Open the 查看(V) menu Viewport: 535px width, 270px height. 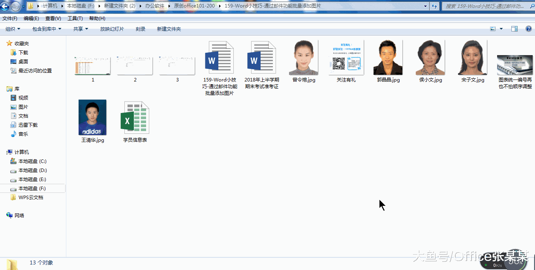[x=53, y=18]
